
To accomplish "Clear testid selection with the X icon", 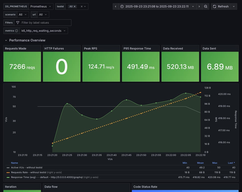I will click(81, 6).
